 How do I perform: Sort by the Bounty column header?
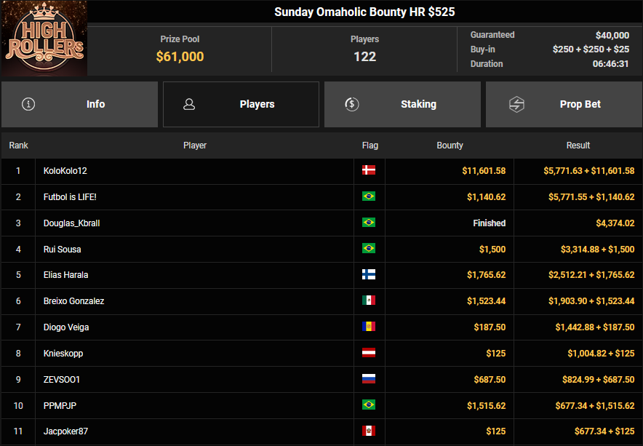[x=450, y=146]
